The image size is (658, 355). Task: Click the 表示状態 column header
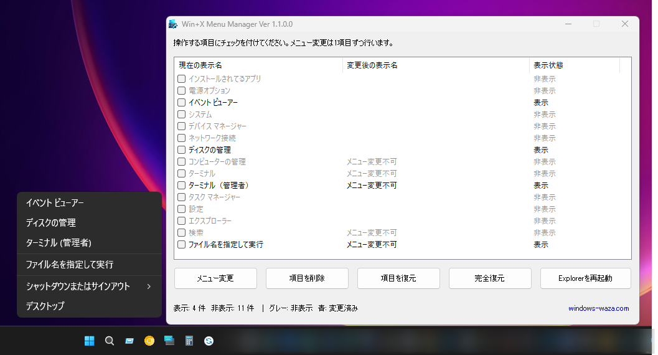pos(575,65)
